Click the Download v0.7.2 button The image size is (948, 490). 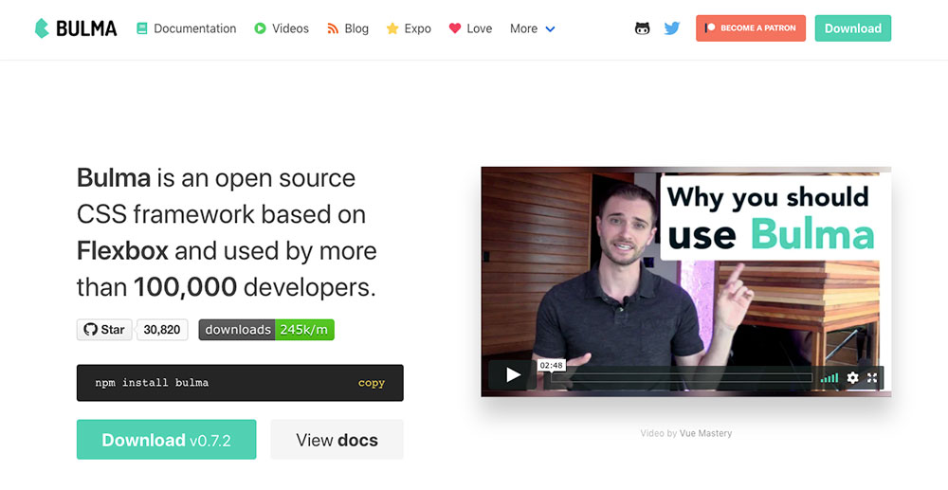pyautogui.click(x=166, y=440)
